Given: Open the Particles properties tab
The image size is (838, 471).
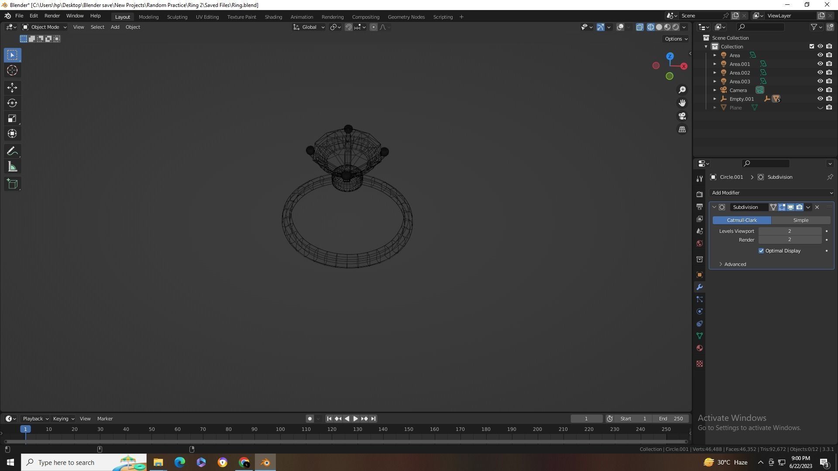Looking at the screenshot, I should pos(700,299).
